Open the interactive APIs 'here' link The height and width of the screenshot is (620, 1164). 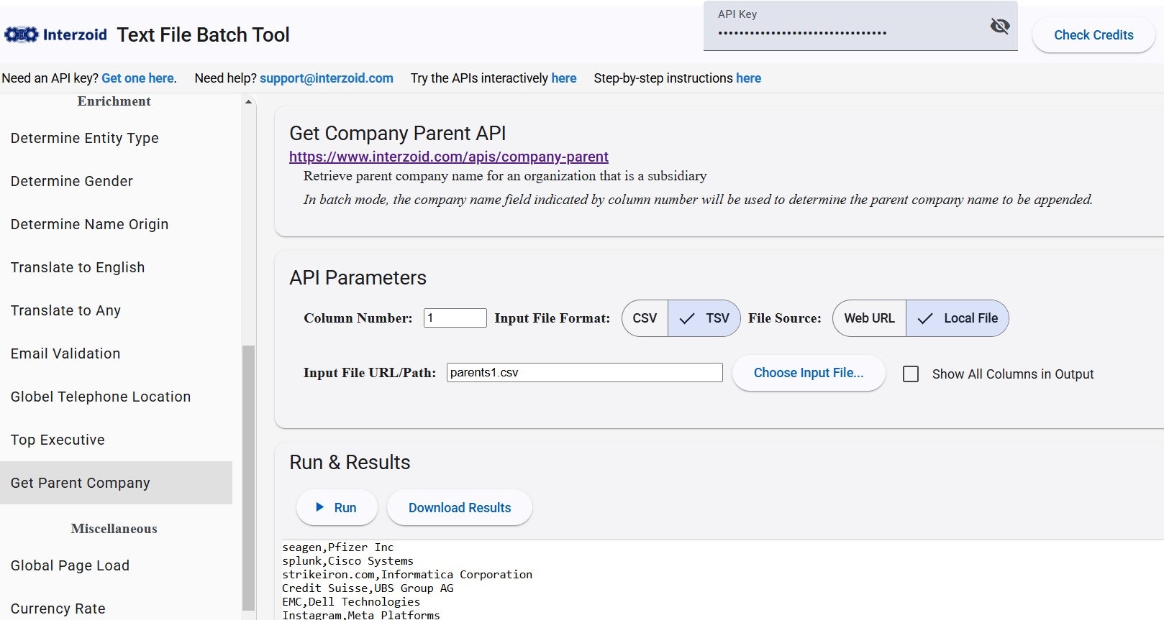[x=564, y=78]
